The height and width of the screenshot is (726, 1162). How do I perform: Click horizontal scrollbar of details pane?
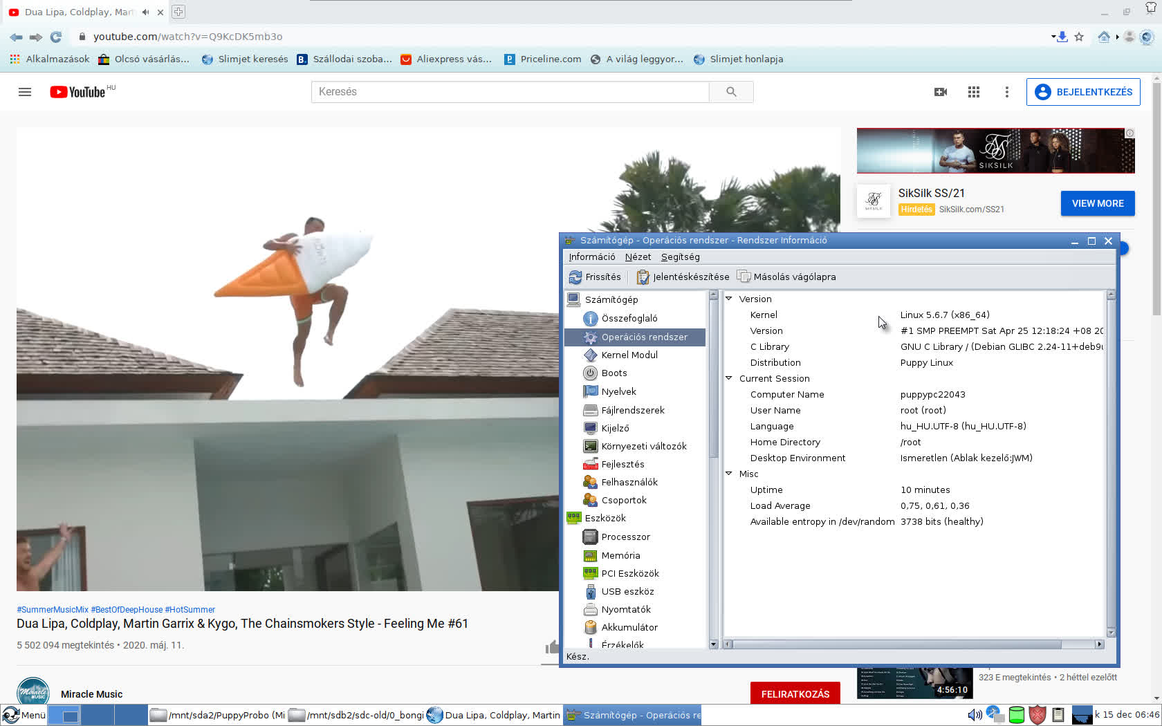click(x=913, y=644)
